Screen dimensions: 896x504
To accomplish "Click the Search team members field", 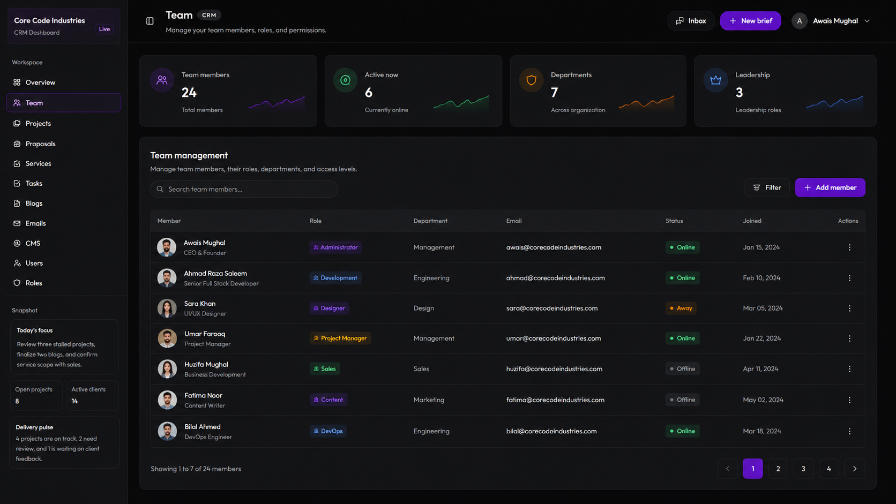I will click(244, 189).
